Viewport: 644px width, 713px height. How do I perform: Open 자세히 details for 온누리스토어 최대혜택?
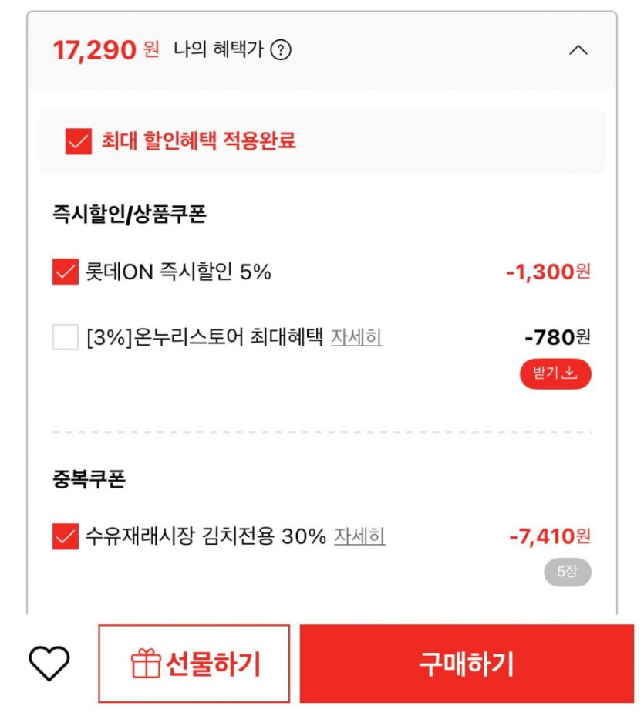(x=356, y=337)
